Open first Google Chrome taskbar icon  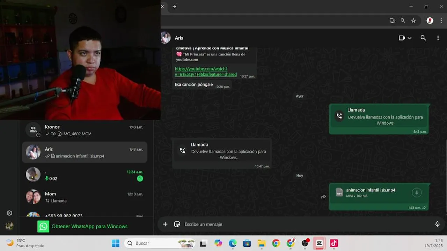point(276,243)
